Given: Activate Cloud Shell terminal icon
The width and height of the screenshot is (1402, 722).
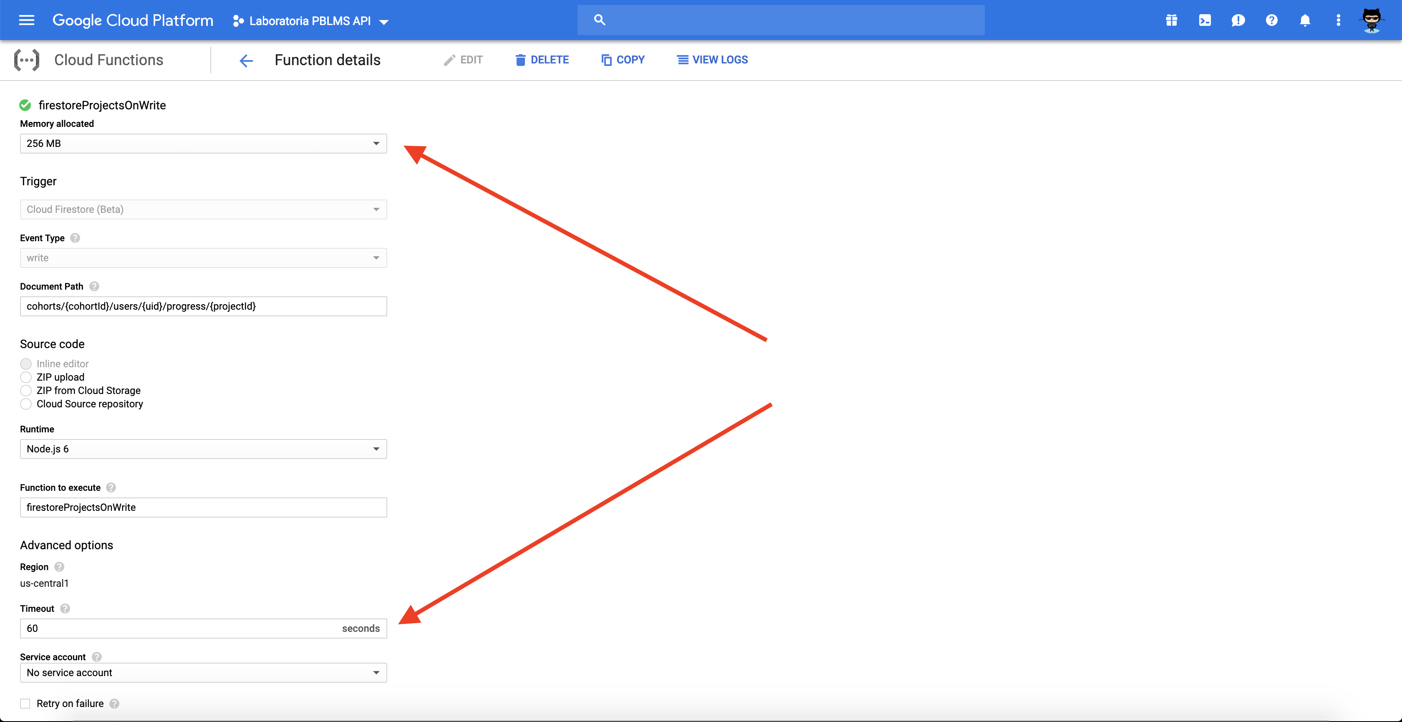Looking at the screenshot, I should pos(1205,21).
